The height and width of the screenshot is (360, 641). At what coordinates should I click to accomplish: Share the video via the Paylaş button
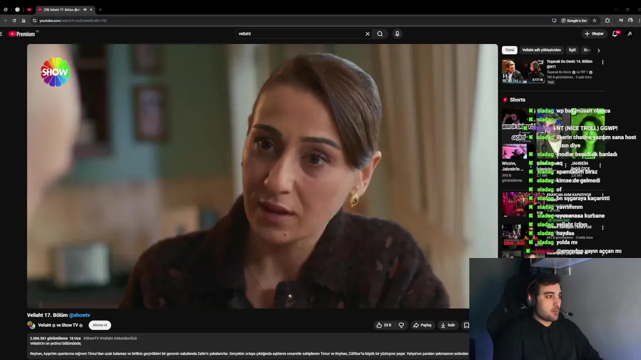point(422,325)
